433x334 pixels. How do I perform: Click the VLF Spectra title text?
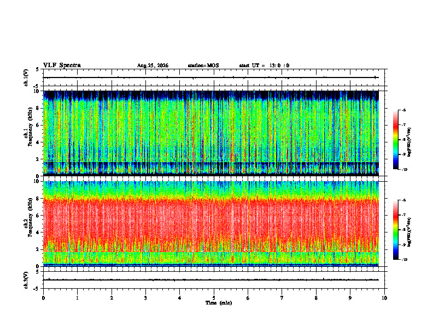(x=62, y=65)
